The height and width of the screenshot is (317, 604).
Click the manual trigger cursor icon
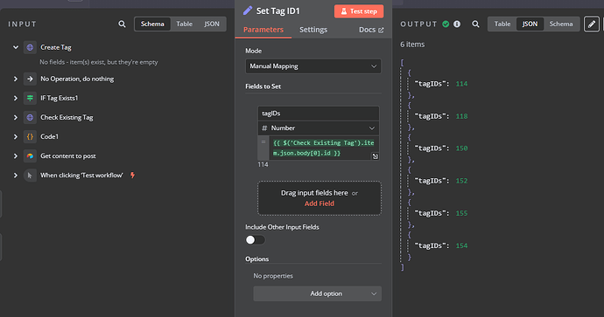pyautogui.click(x=30, y=176)
